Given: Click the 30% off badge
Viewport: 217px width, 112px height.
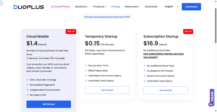Looking at the screenshot, I should pos(71,31).
